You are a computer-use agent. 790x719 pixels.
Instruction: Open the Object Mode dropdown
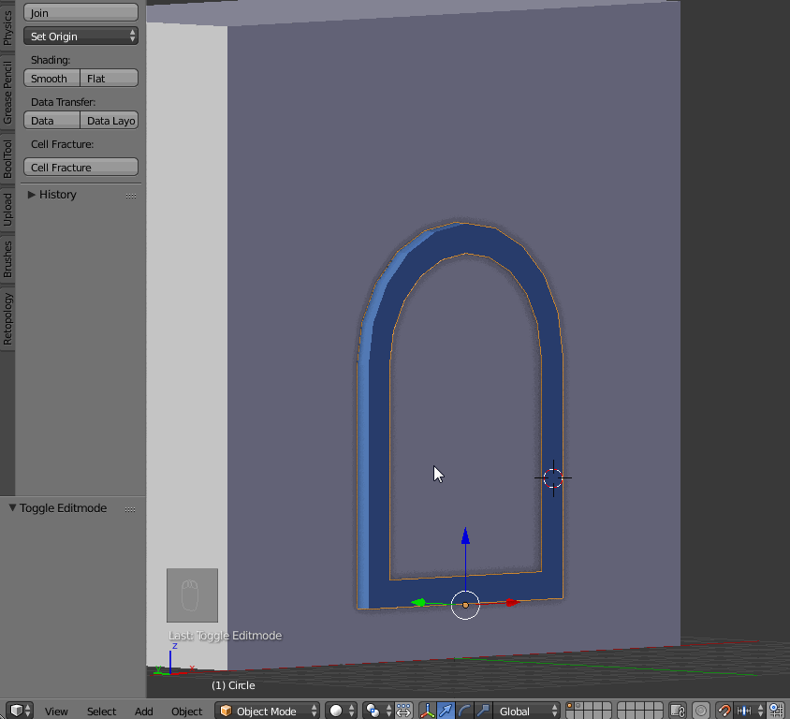tap(267, 711)
